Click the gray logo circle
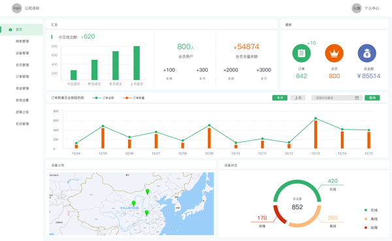This screenshot has width=392, height=241. pos(17,8)
